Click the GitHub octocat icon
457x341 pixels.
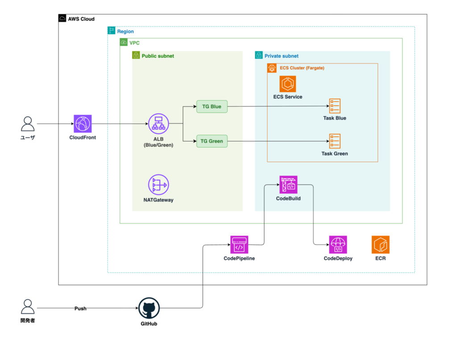(x=149, y=308)
